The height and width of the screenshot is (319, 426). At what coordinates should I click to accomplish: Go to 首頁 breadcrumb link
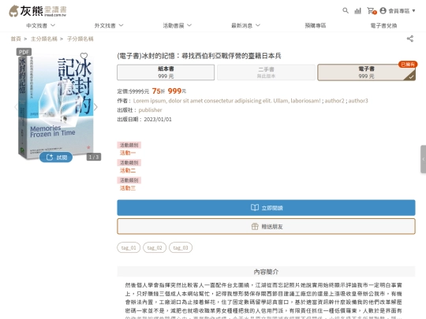(16, 39)
